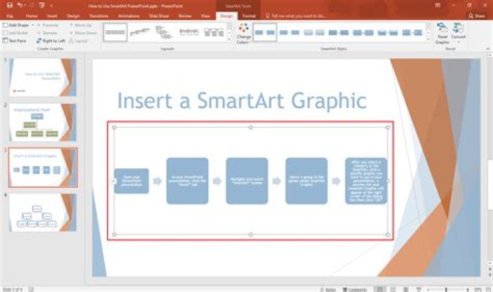Click the Notes button in status bar
The width and height of the screenshot is (493, 292).
tap(328, 289)
